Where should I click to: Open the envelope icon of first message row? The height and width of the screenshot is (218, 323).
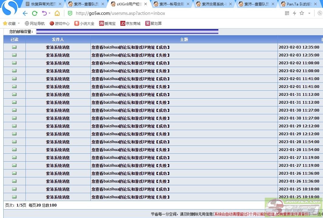14,47
